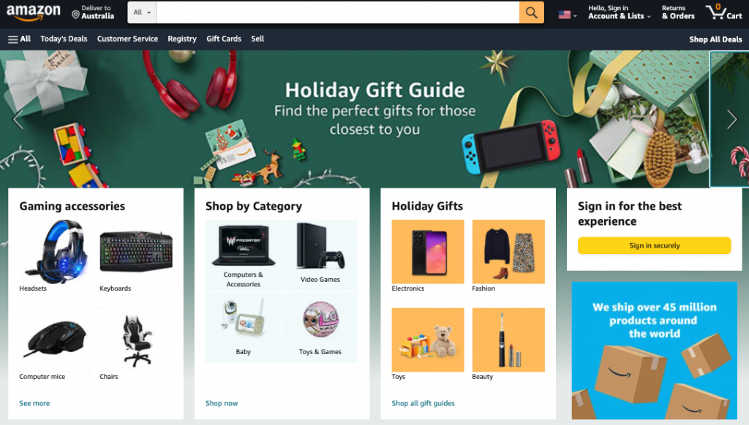Open the US flag language selector
The image size is (749, 425).
point(568,15)
